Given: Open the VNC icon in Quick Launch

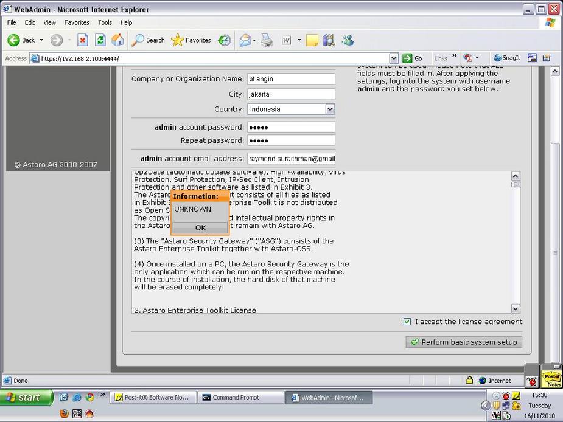Looking at the screenshot, I should pos(77,413).
